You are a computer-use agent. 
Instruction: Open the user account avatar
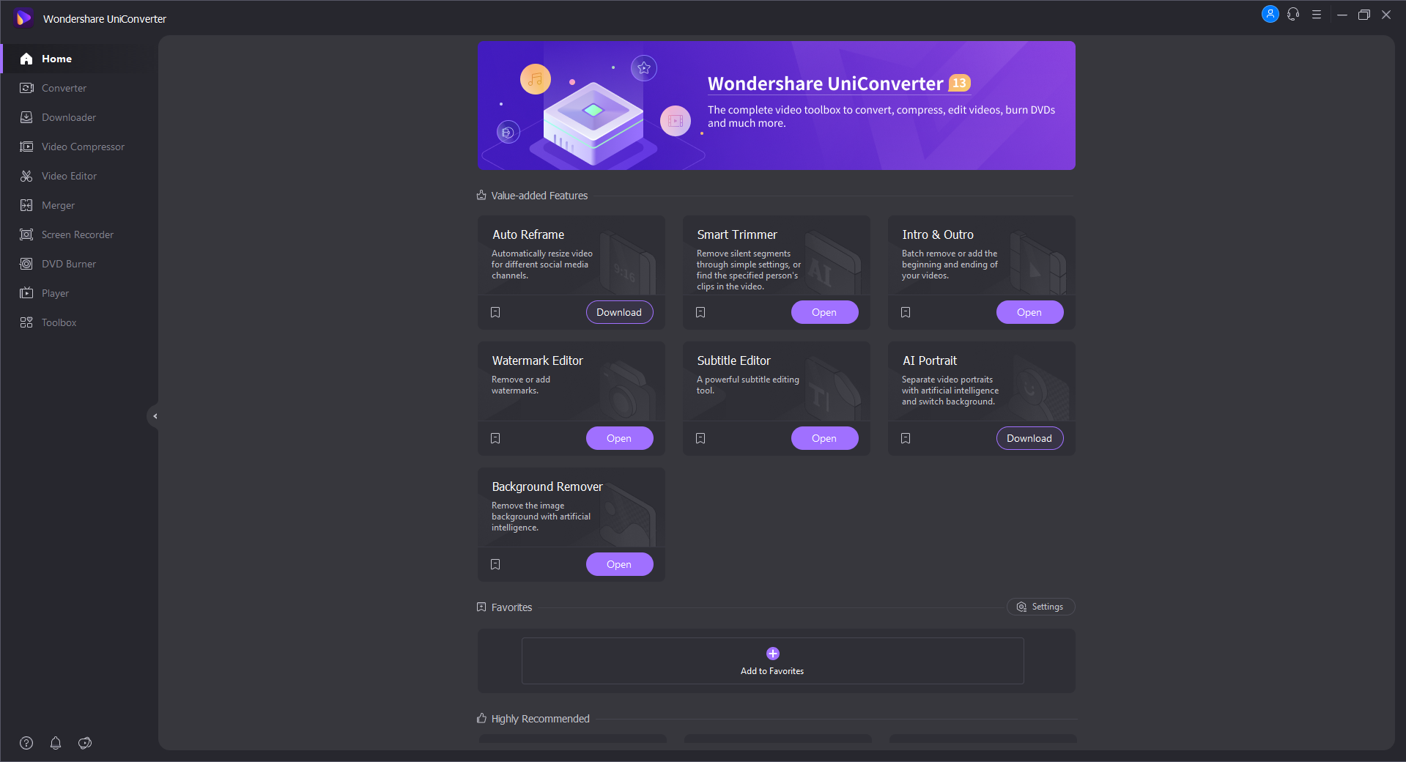[x=1270, y=14]
